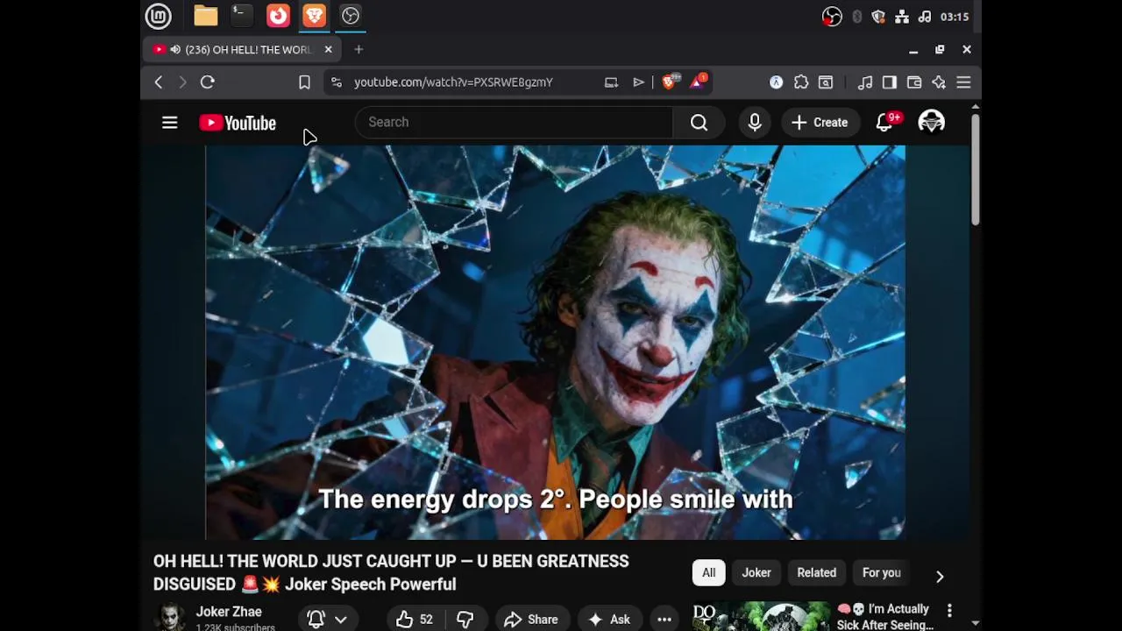Open notification preferences bell dropdown
This screenshot has height=631, width=1122.
pyautogui.click(x=328, y=620)
